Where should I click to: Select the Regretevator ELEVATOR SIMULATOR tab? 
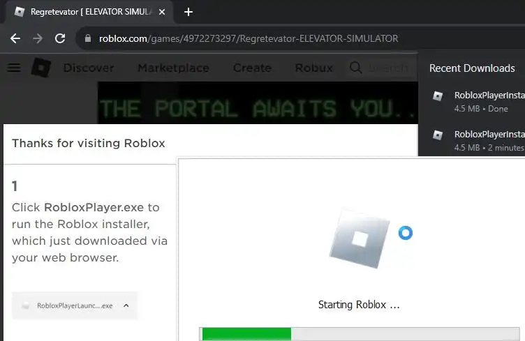tap(90, 12)
